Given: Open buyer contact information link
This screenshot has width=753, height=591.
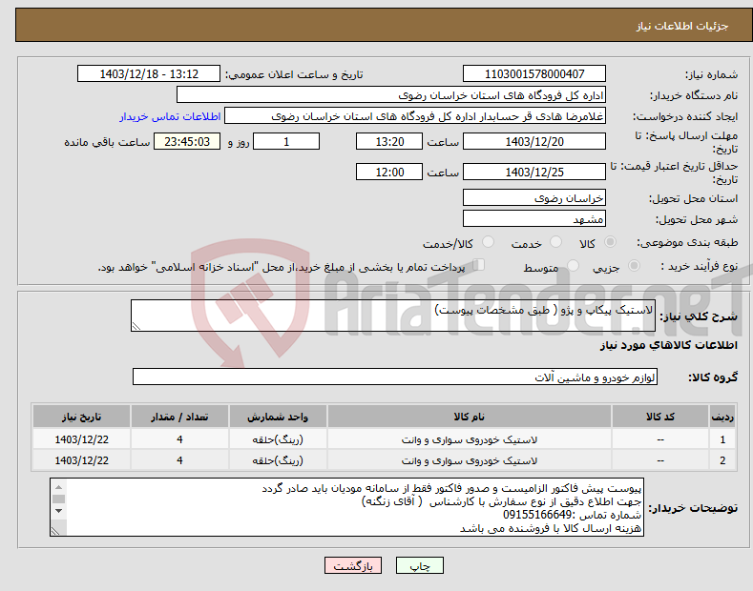Looking at the screenshot, I should point(170,116).
